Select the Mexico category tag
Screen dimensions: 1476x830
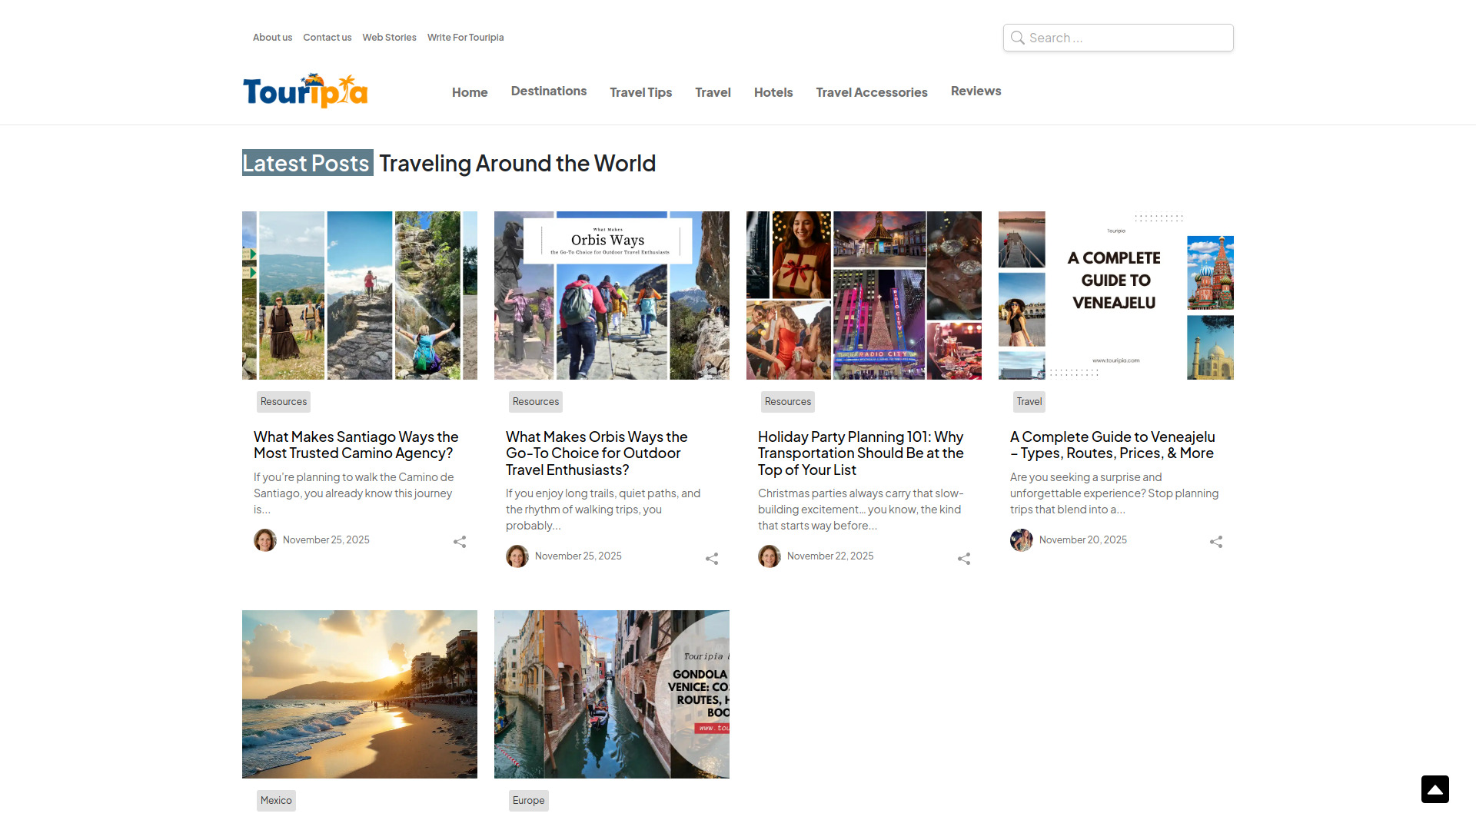click(x=275, y=800)
